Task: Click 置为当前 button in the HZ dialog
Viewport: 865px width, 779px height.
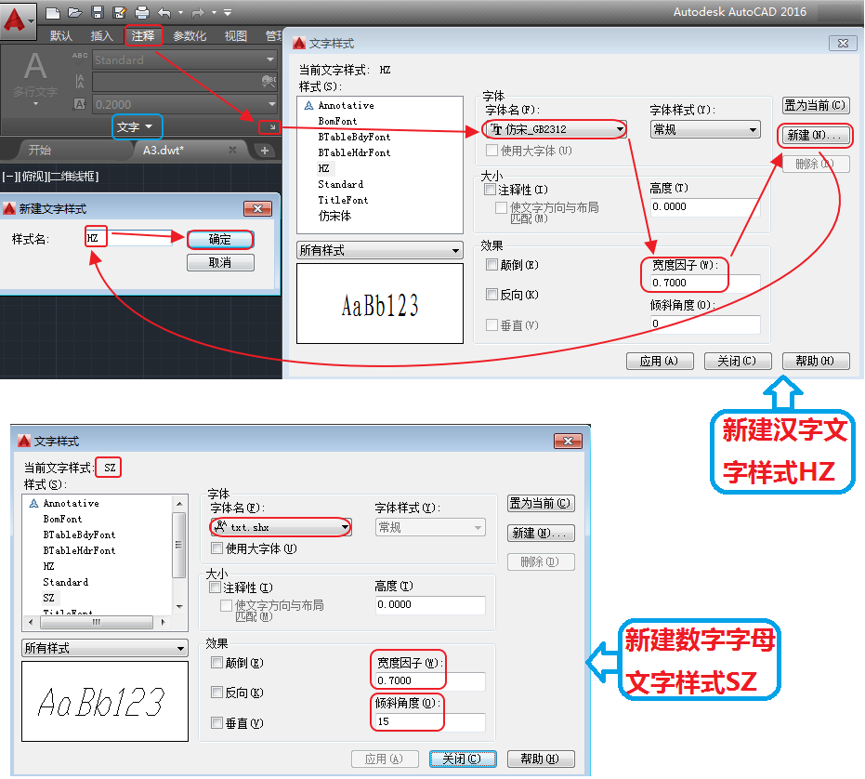Action: point(816,105)
